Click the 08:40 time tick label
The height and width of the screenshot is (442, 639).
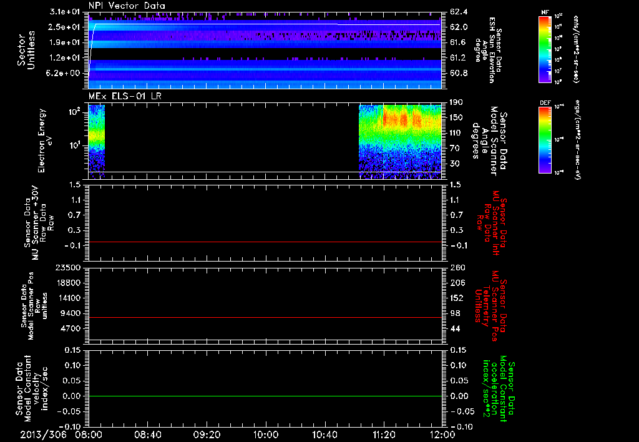pos(147,435)
